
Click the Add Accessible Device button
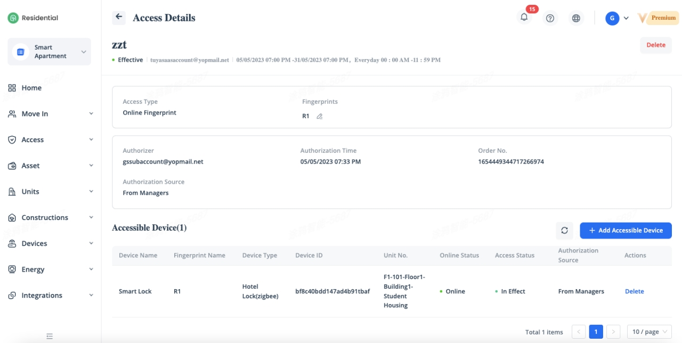(626, 231)
